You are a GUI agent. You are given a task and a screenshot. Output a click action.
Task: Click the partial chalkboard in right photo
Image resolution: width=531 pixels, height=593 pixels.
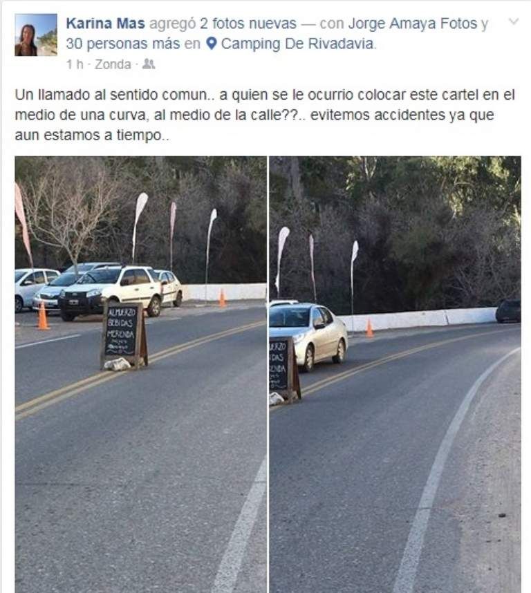coord(284,370)
